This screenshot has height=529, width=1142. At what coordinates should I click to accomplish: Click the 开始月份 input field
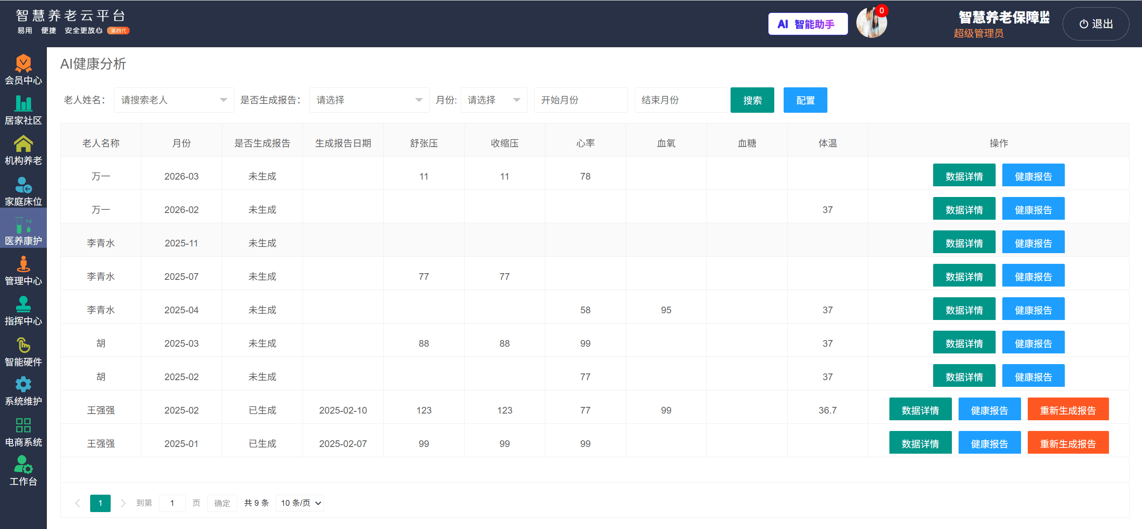581,100
